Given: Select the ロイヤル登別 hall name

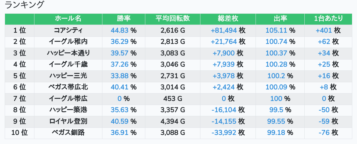Looking at the screenshot, I should pos(68,121).
